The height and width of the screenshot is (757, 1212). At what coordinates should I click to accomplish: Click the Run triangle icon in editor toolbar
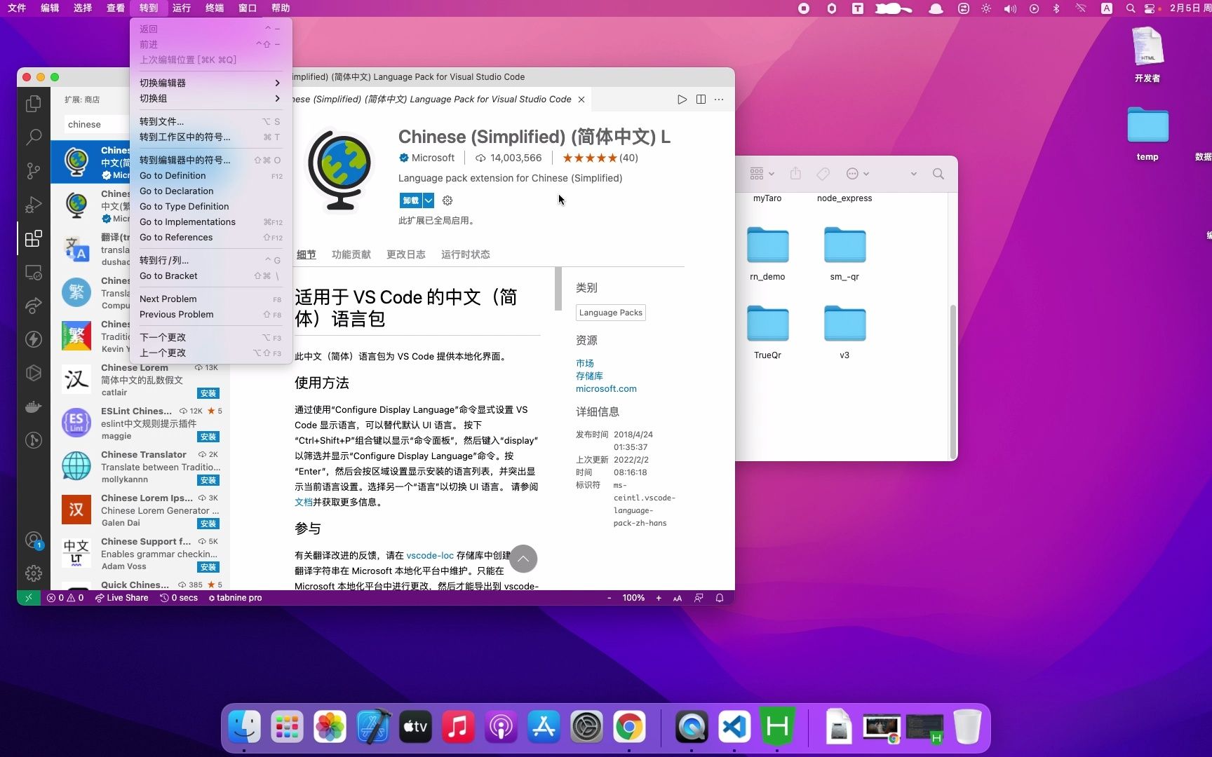coord(682,100)
